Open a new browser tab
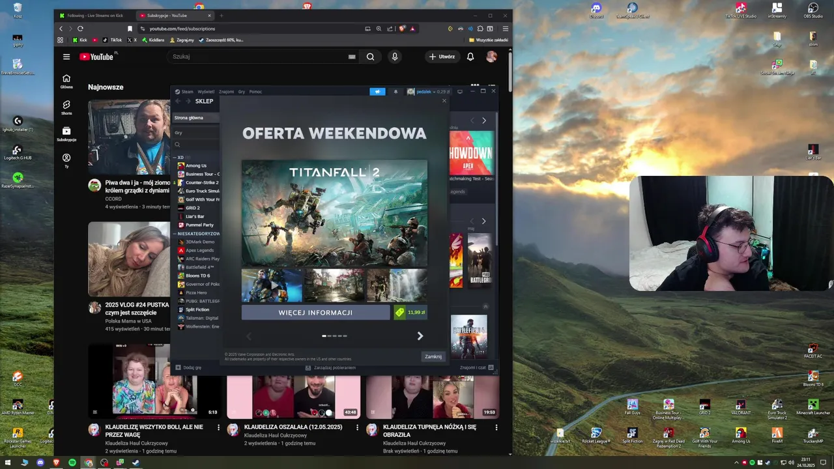The width and height of the screenshot is (834, 469). (222, 16)
